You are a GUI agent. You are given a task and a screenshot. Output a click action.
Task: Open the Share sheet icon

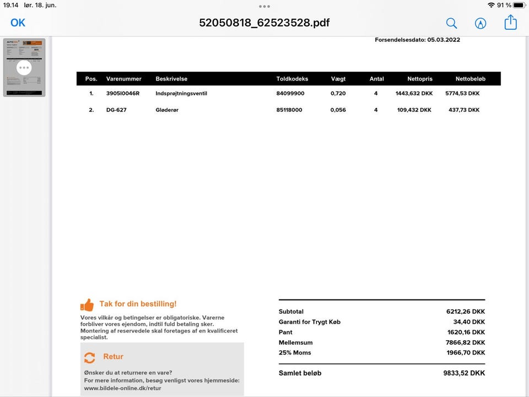point(511,23)
